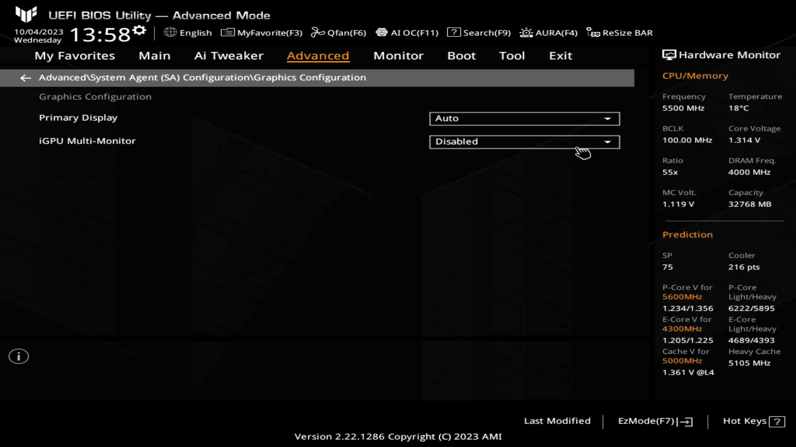Click the info circle icon

click(x=19, y=356)
